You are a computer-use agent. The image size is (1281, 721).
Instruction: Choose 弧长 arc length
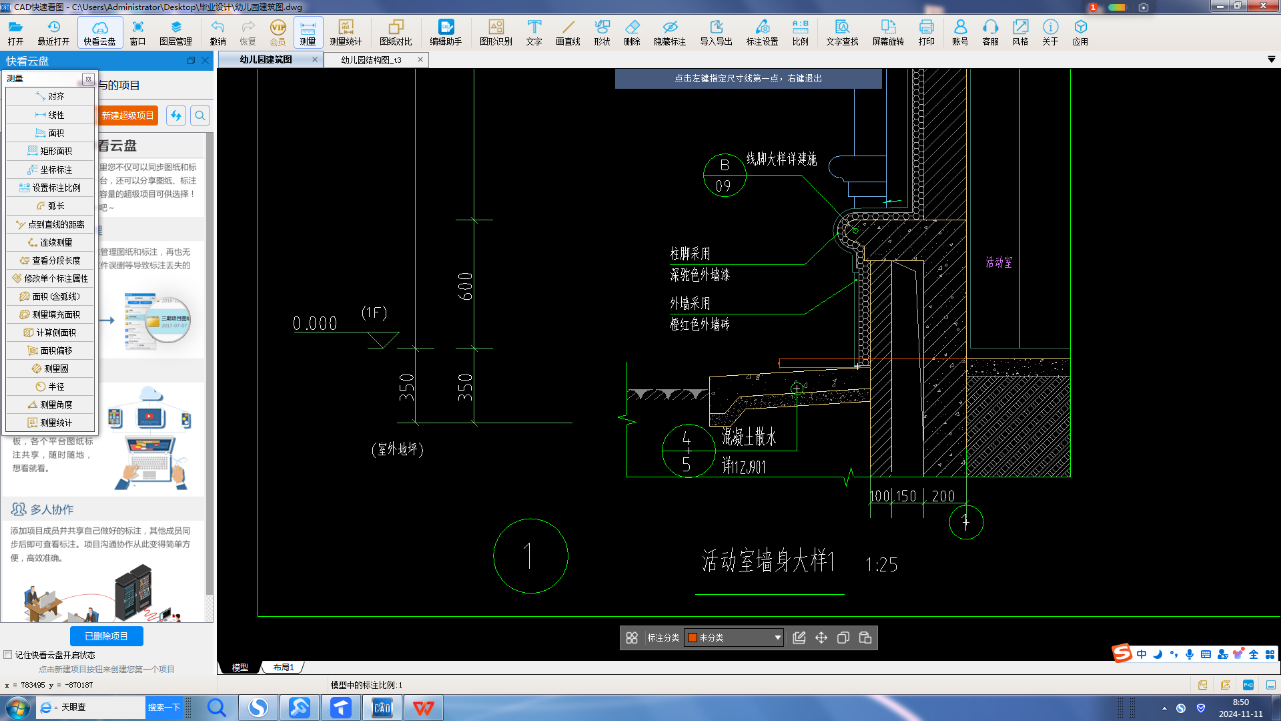click(x=51, y=206)
